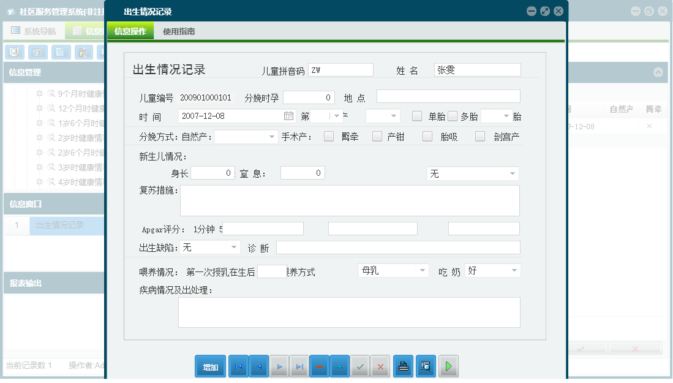Click the 复苏措施 text area
673x383 pixels.
pyautogui.click(x=350, y=200)
